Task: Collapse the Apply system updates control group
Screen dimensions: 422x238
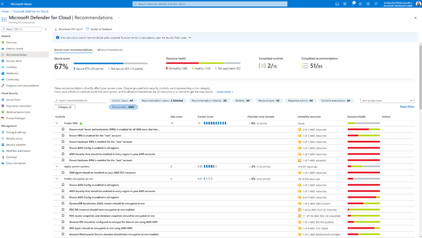Action: [57, 167]
